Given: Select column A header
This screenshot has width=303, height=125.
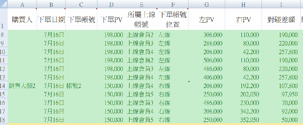Looking at the screenshot, I should point(22,4).
